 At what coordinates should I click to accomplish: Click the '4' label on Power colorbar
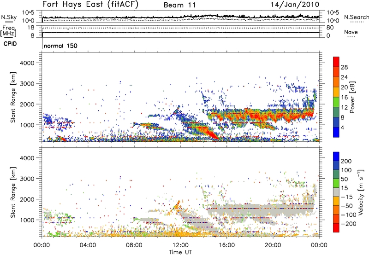coord(343,127)
